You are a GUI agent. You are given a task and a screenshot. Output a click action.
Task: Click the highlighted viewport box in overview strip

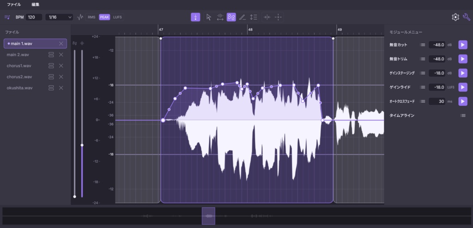(208, 216)
